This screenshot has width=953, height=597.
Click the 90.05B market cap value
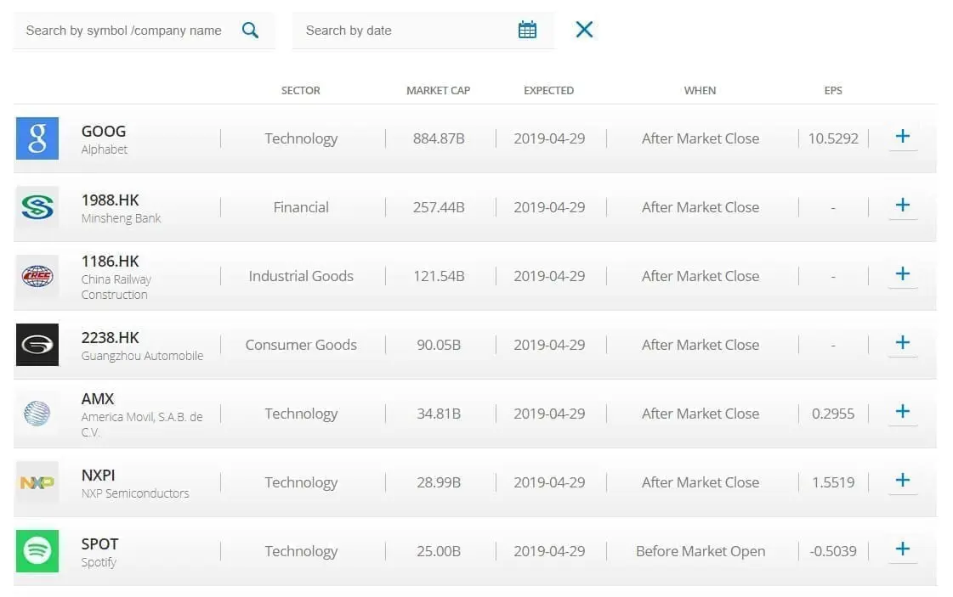438,345
